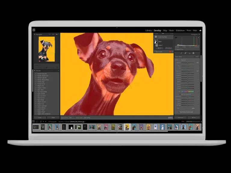Click the Hue rainbow slider
Screen dimensions: 231x173
(x=188, y=92)
